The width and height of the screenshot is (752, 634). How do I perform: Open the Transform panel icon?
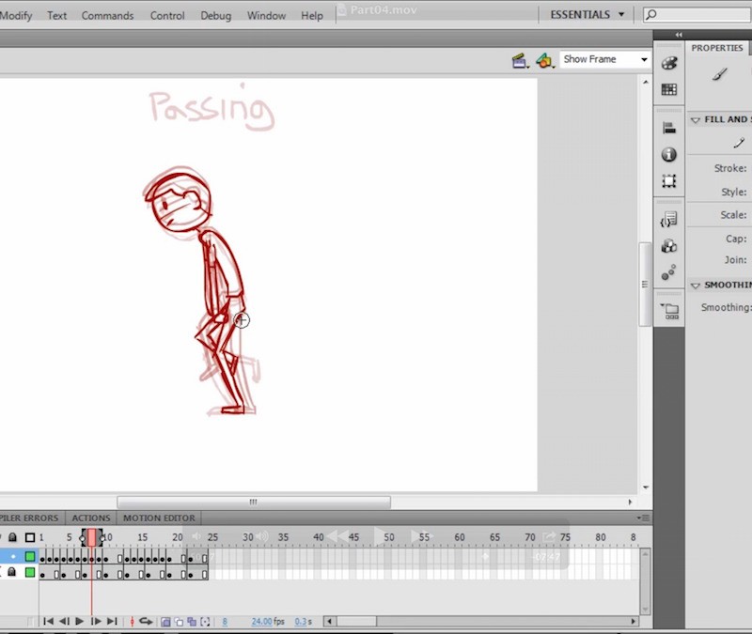668,181
